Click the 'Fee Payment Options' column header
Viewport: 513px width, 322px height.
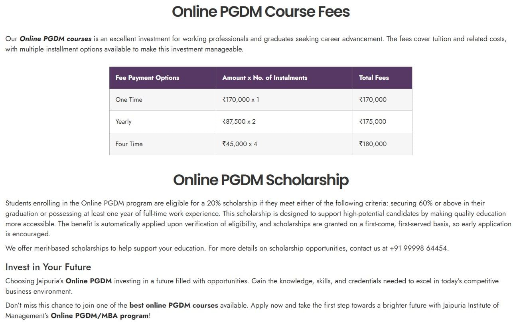[x=147, y=78]
